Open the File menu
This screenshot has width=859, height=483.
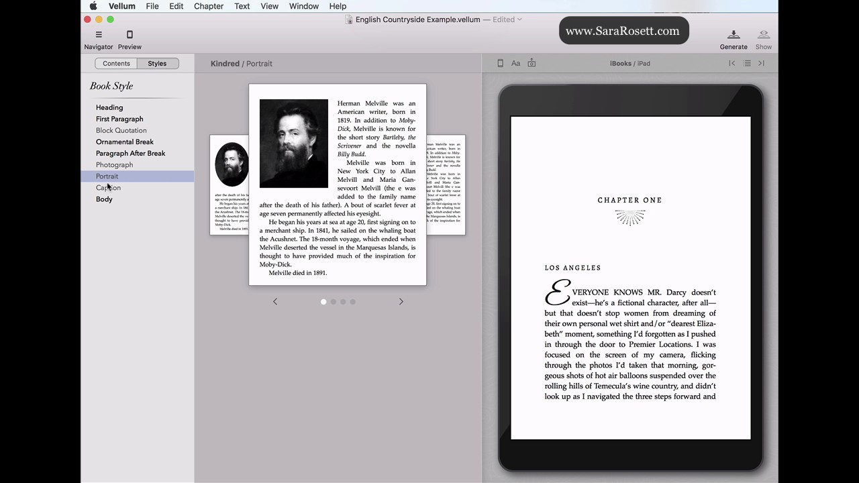(x=152, y=6)
